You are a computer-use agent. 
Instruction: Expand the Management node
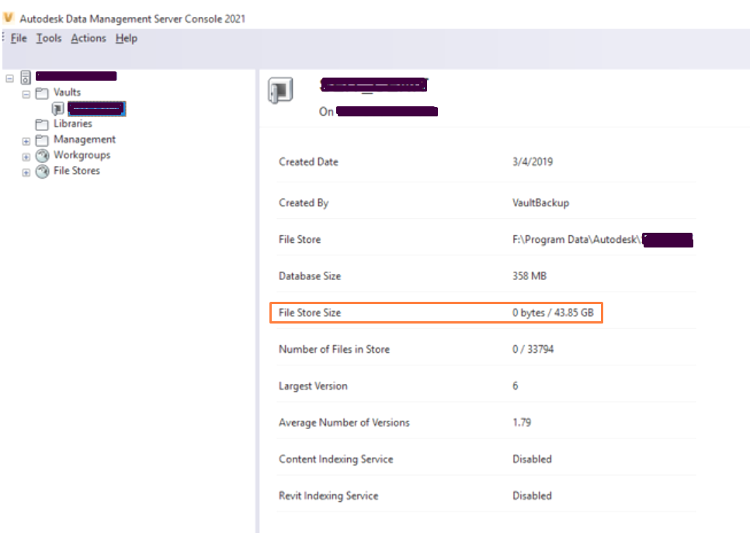(x=26, y=141)
